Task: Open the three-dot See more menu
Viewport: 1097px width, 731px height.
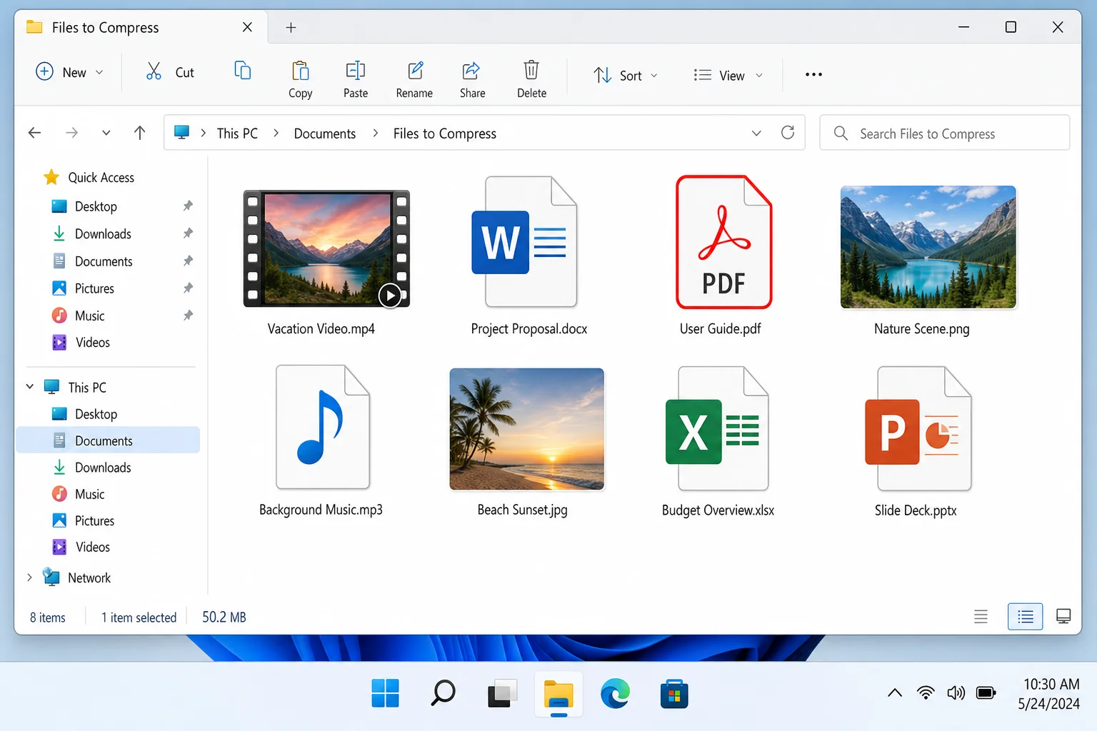Action: click(813, 74)
